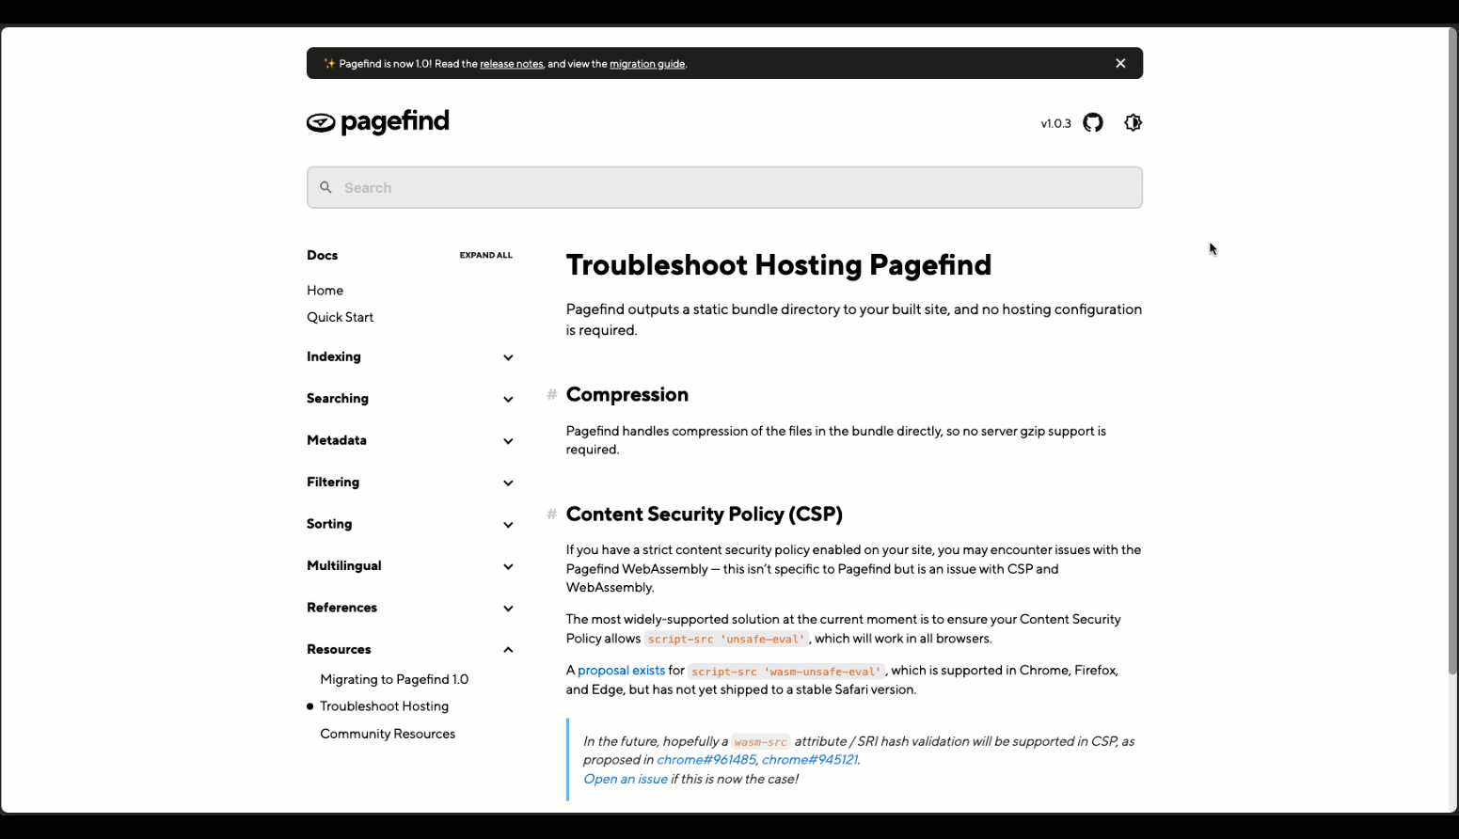
Task: Open Community Resources sidebar item
Action: (x=388, y=734)
